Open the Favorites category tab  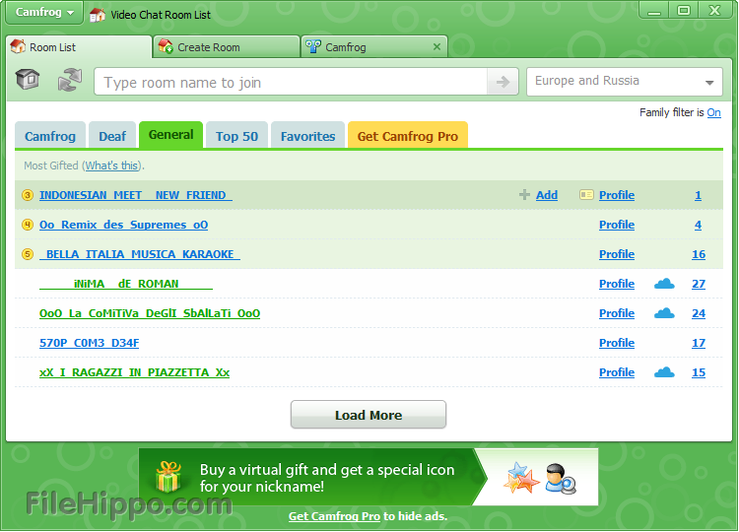[x=307, y=137]
